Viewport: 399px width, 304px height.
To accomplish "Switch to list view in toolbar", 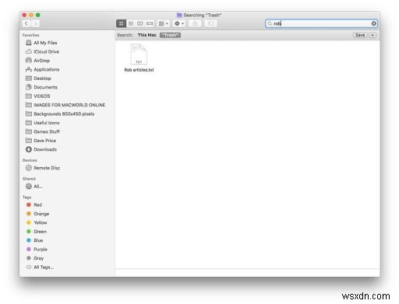I will point(131,23).
